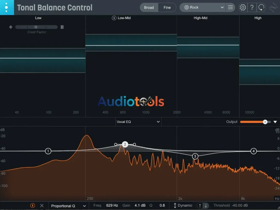Adjust the orange Output level slider
Screen dimensions: 280x210
(265, 122)
